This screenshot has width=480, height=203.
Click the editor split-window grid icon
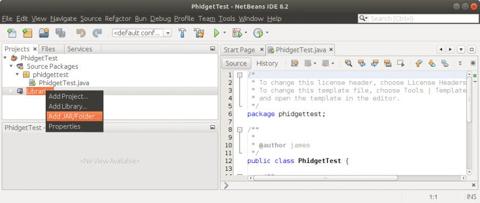tap(473, 63)
